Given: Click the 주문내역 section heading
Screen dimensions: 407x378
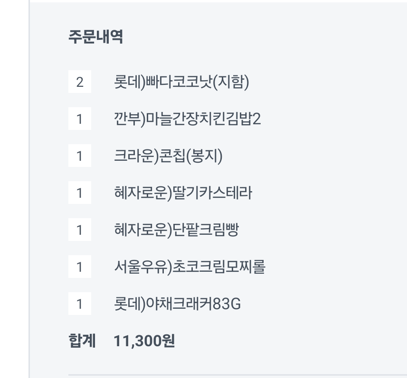Looking at the screenshot, I should coord(95,37).
